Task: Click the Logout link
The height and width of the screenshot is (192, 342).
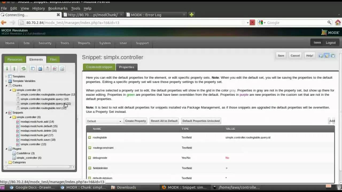Action: click(331, 43)
